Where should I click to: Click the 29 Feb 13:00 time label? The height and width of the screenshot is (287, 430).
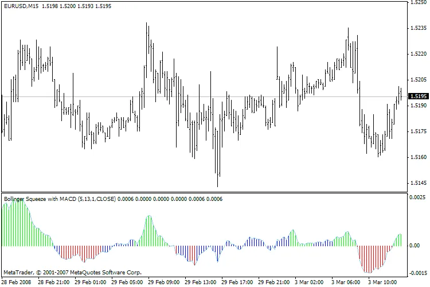tap(201, 282)
